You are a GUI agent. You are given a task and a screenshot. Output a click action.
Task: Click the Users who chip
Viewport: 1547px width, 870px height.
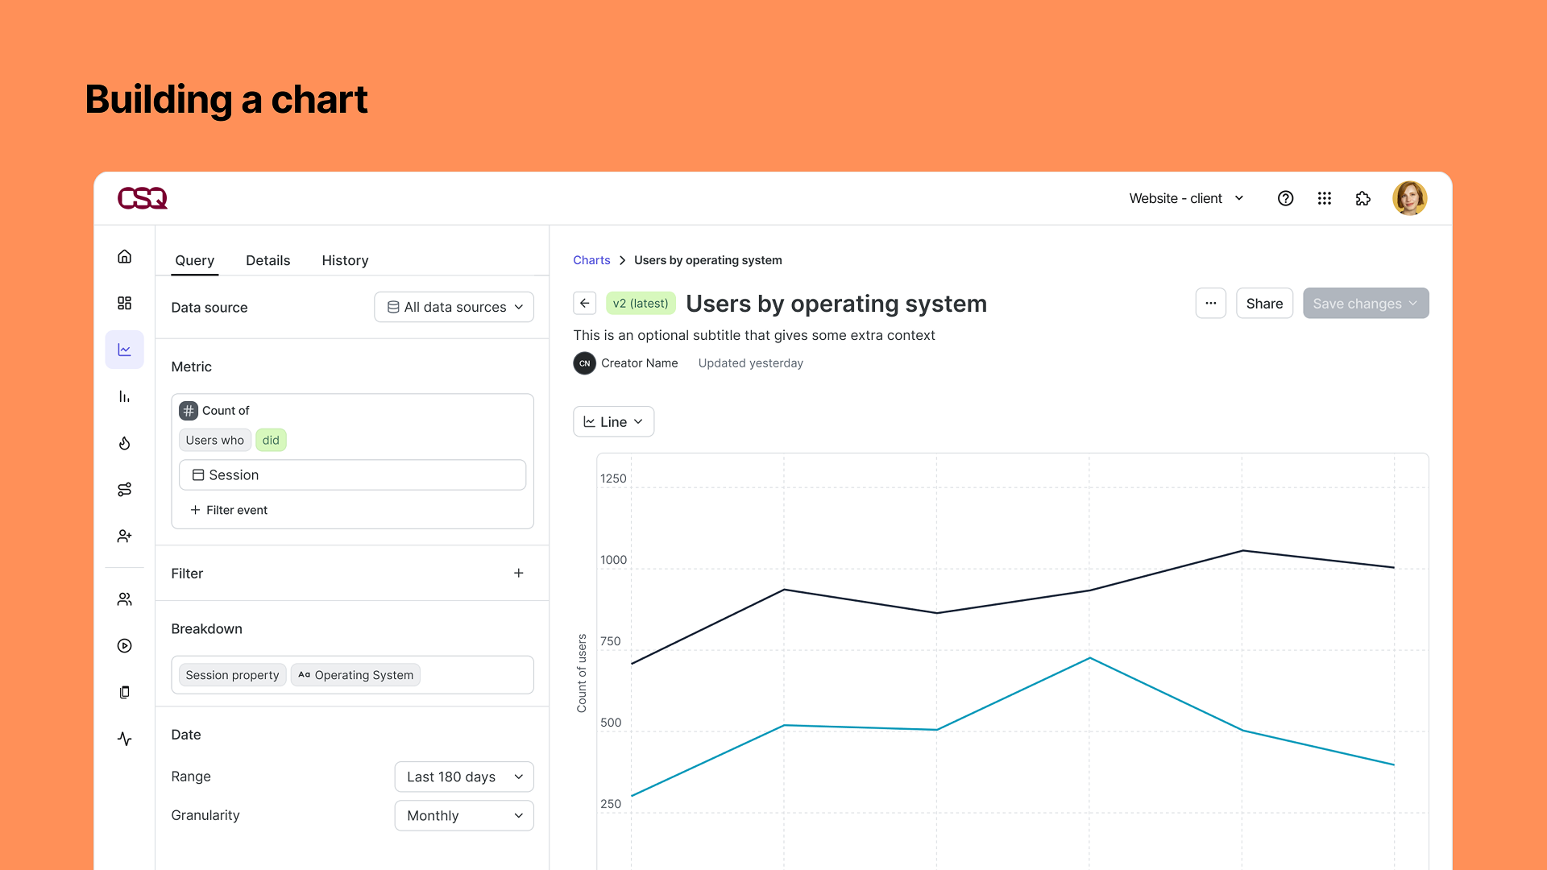click(214, 440)
